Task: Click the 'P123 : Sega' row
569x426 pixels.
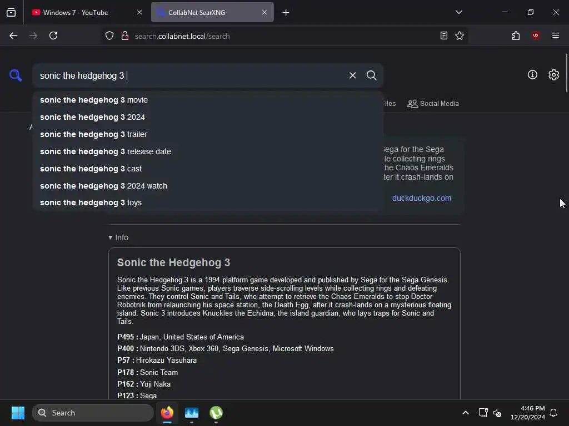Action: tap(137, 396)
